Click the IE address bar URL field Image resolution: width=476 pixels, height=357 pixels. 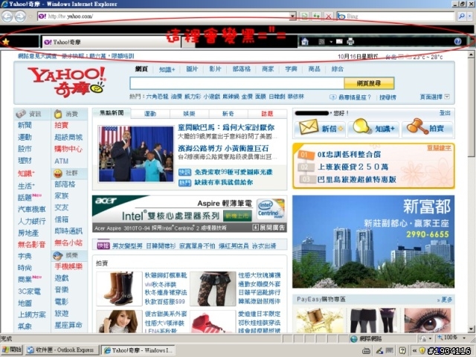164,16
